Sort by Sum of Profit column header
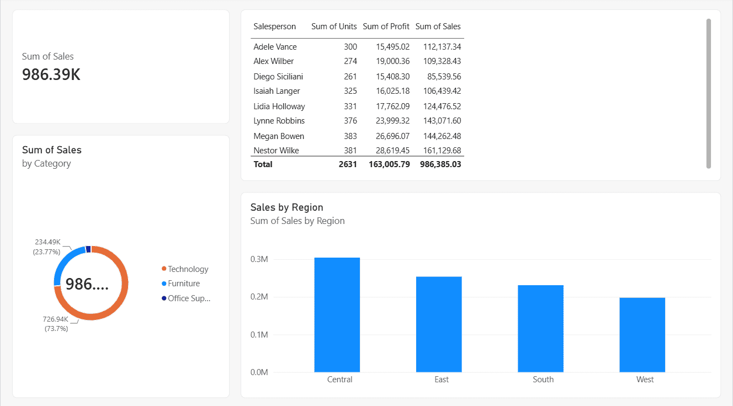Screen dimensions: 733x406 point(386,26)
